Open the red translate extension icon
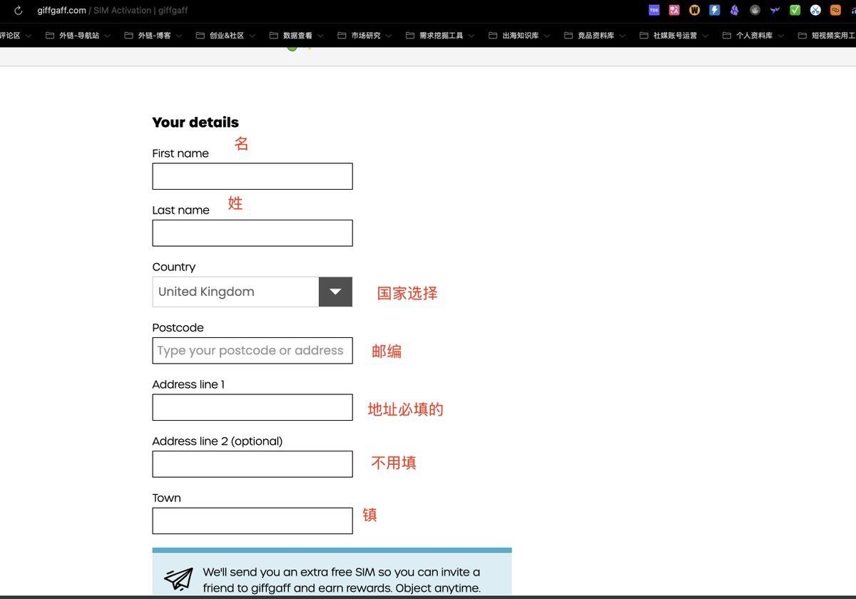Viewport: 856px width, 599px height. pyautogui.click(x=674, y=10)
